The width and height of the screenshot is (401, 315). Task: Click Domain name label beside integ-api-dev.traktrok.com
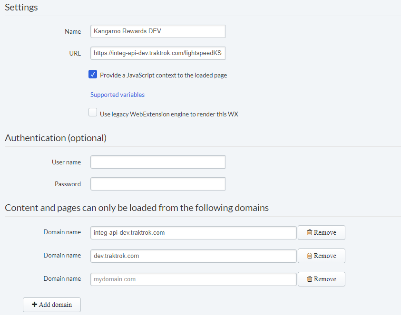[x=62, y=232]
